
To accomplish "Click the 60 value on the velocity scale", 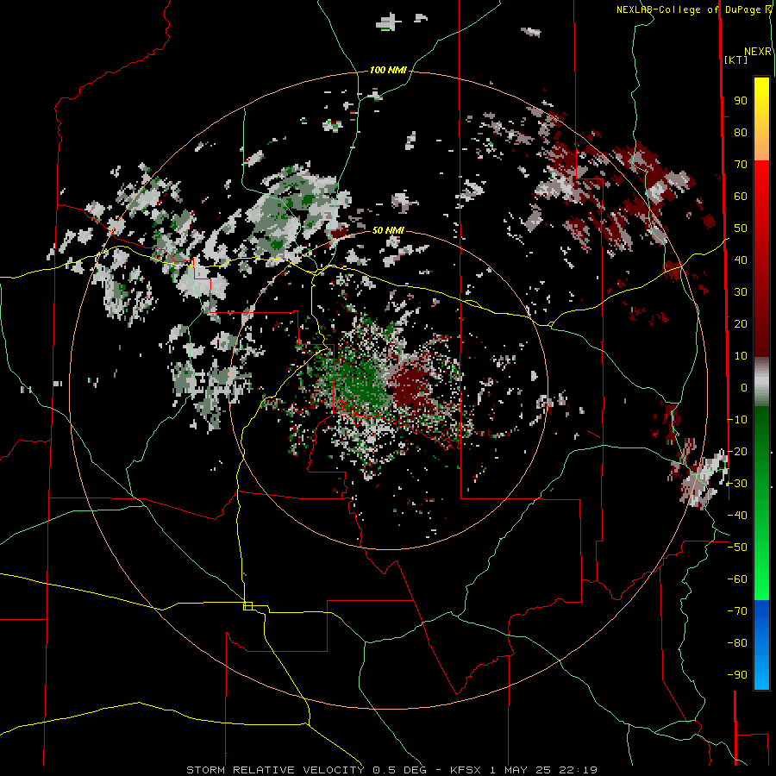I will pos(741,197).
